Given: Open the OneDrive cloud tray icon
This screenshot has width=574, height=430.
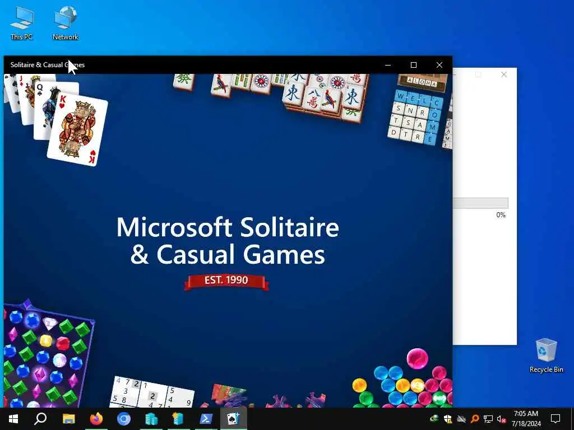Looking at the screenshot, I should pyautogui.click(x=461, y=419).
